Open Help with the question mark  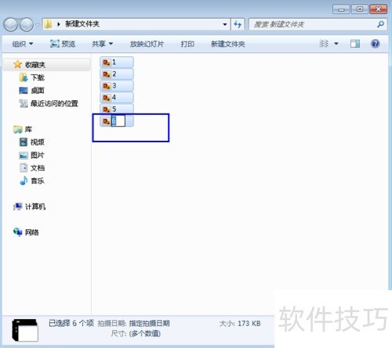tap(375, 44)
